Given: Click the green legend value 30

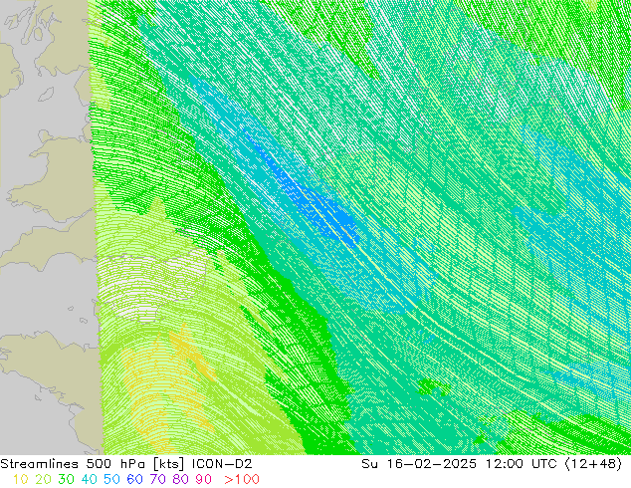Looking at the screenshot, I should pos(66,479).
